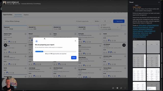
Task: Click the magnifier icon in Search opportunity
Action: [x=77, y=21]
